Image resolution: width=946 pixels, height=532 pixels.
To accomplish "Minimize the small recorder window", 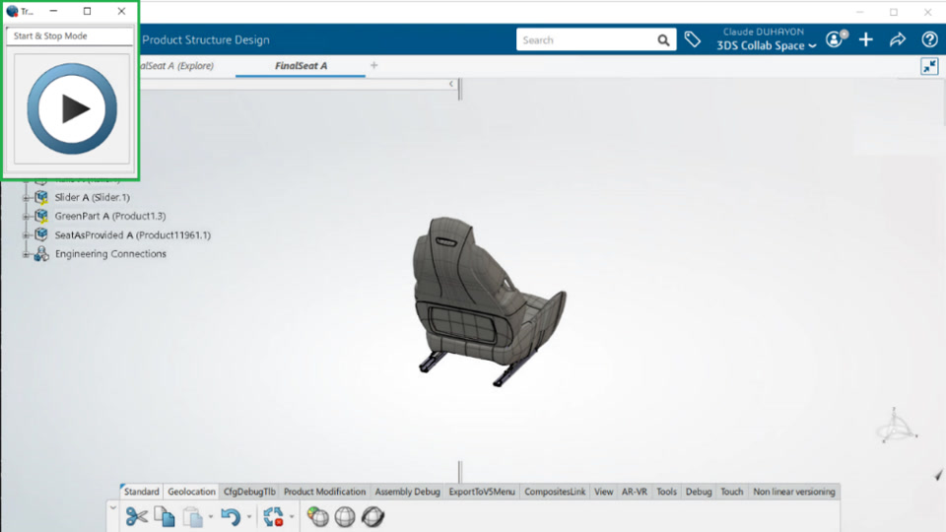I will click(53, 11).
